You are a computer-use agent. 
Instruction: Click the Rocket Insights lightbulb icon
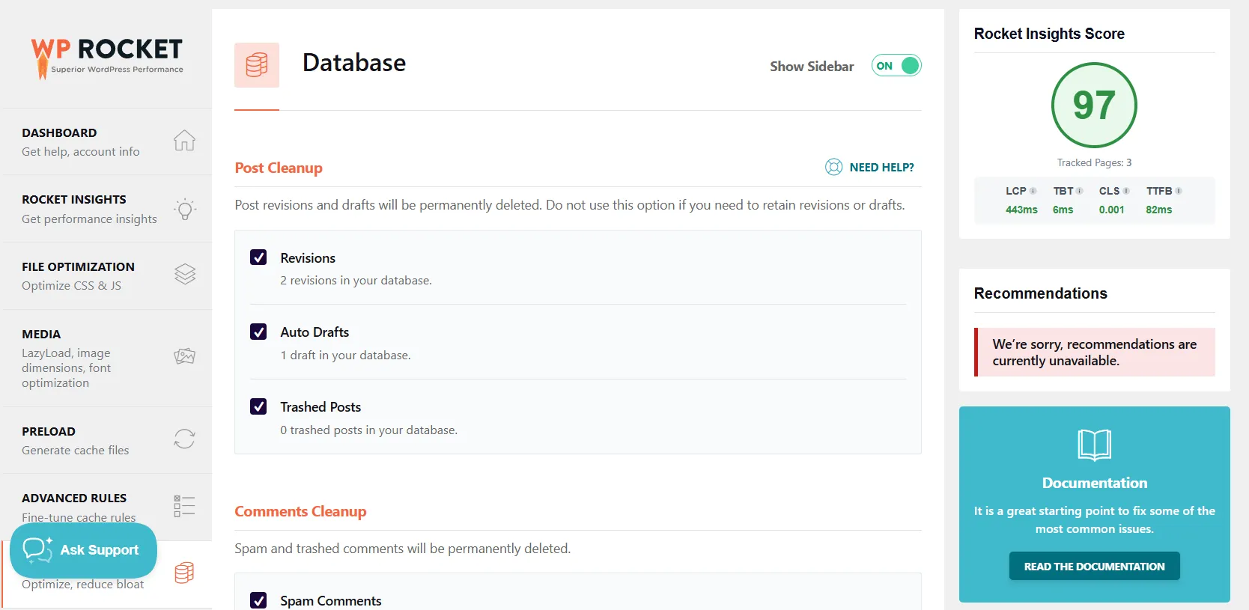185,209
